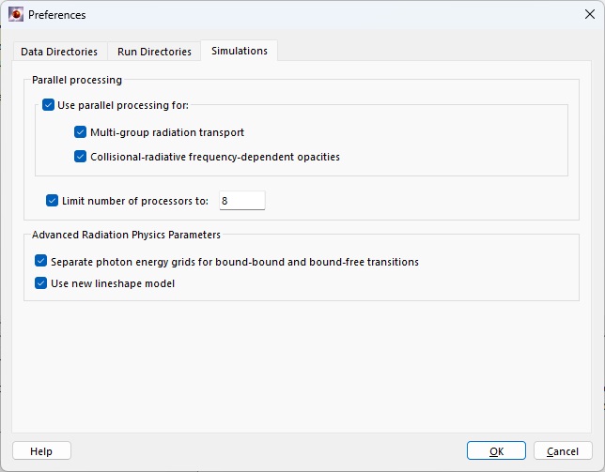Confirm settings with the OK button
605x472 pixels.
[496, 451]
